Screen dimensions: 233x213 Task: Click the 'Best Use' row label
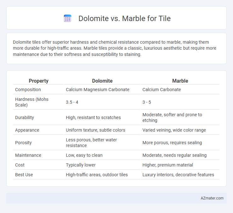[x=24, y=175]
